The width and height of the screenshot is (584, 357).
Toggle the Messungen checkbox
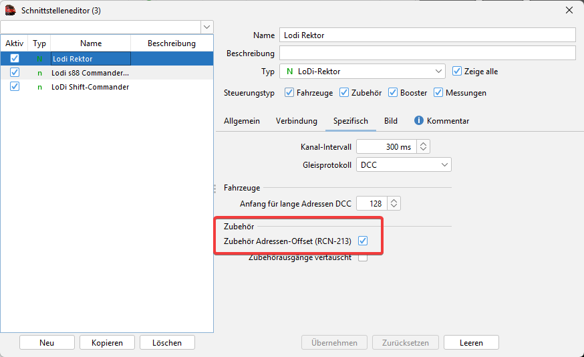tap(438, 92)
